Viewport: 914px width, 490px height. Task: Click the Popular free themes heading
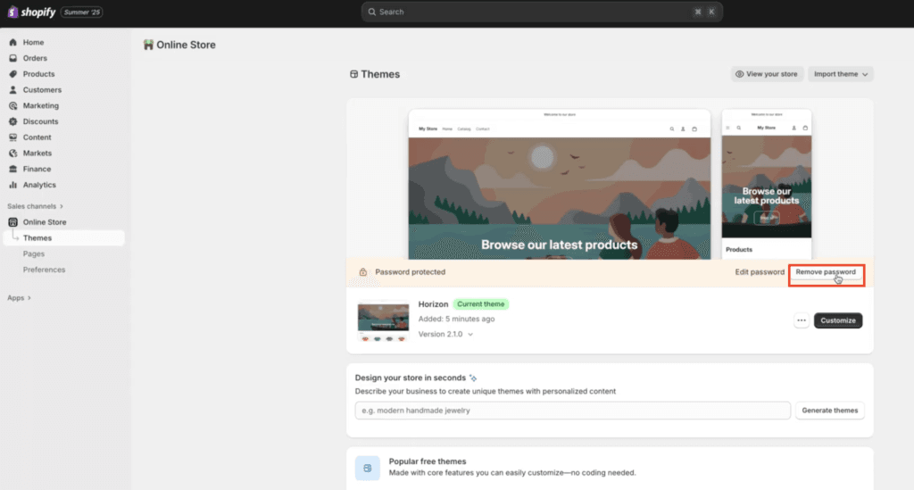428,461
